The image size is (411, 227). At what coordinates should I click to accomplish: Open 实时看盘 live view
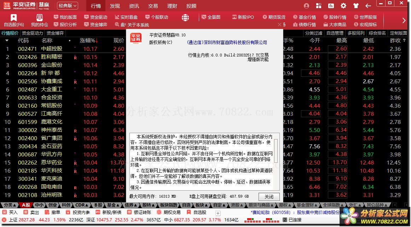(126, 17)
